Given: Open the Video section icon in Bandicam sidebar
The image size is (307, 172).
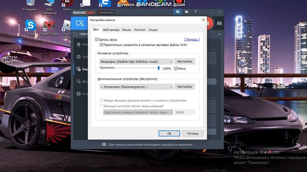Looking at the screenshot, I should [79, 69].
